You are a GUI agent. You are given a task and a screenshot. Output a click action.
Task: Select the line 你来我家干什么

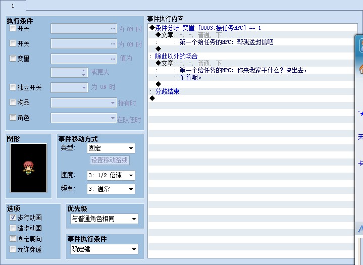tap(251, 70)
